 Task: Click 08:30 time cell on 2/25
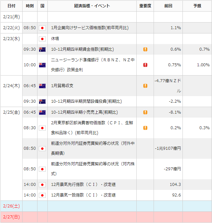click(30, 128)
